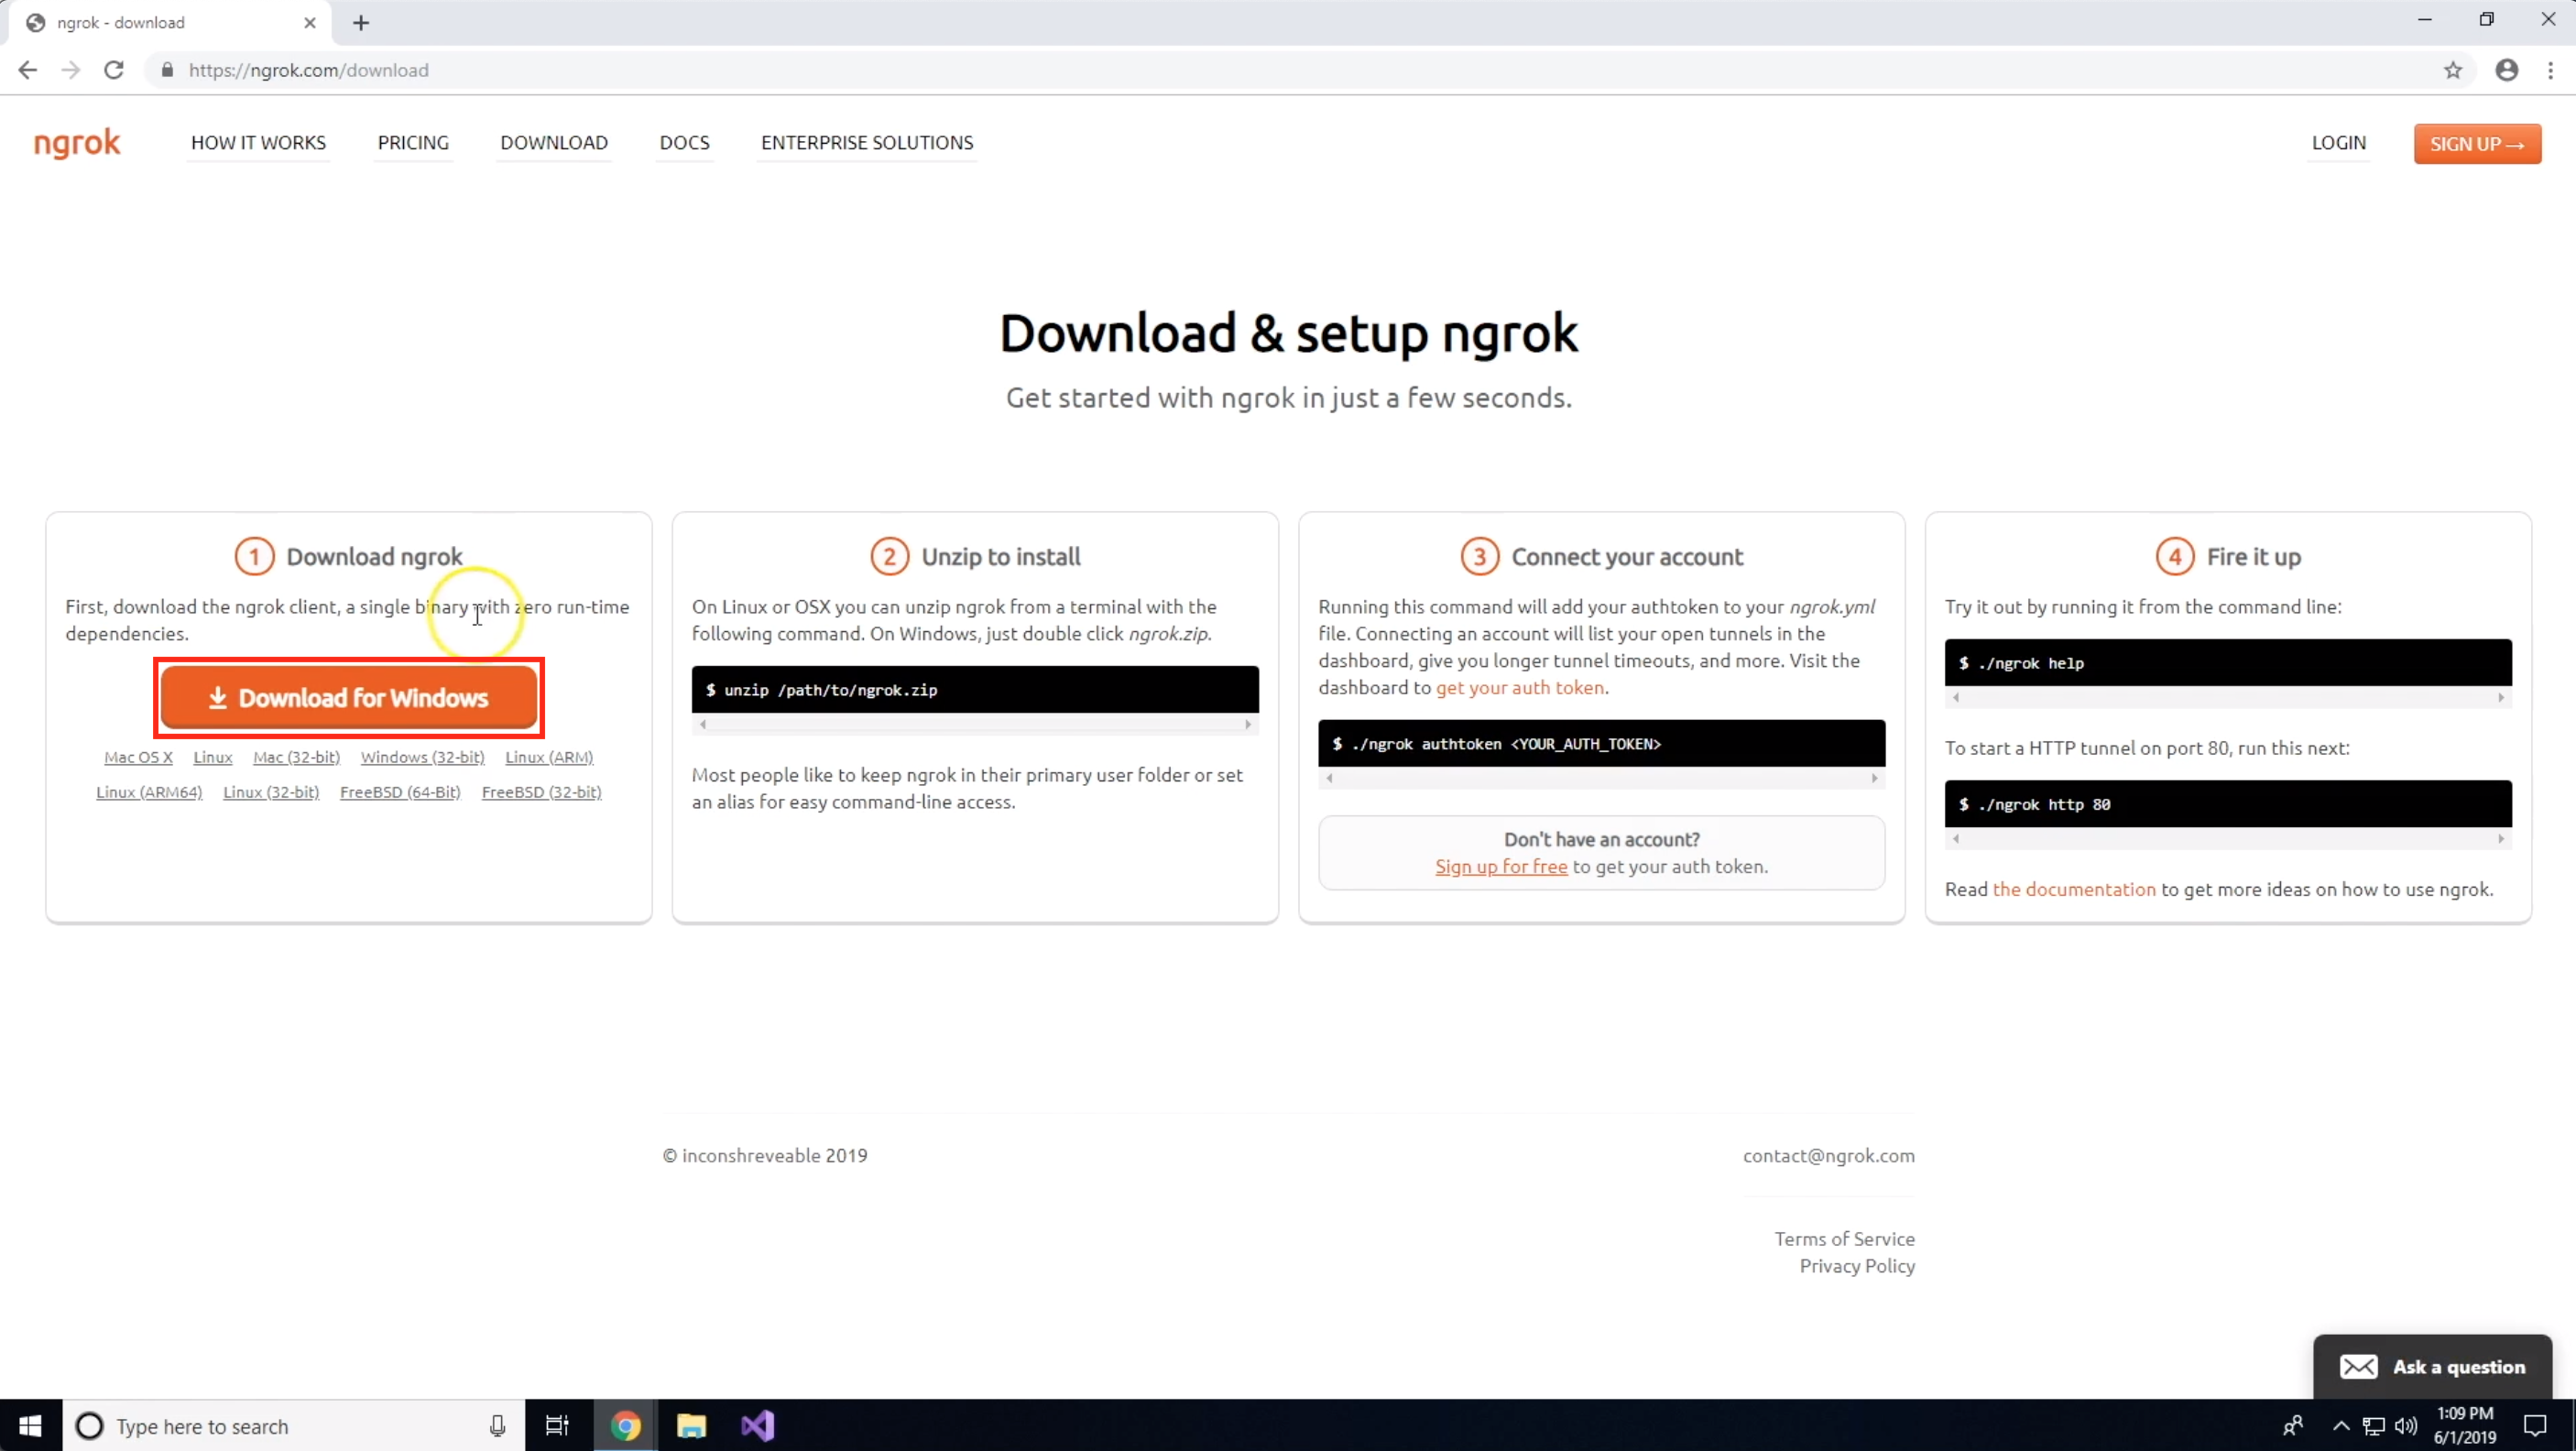The width and height of the screenshot is (2576, 1451).
Task: Choose the Linux download link
Action: pos(213,757)
